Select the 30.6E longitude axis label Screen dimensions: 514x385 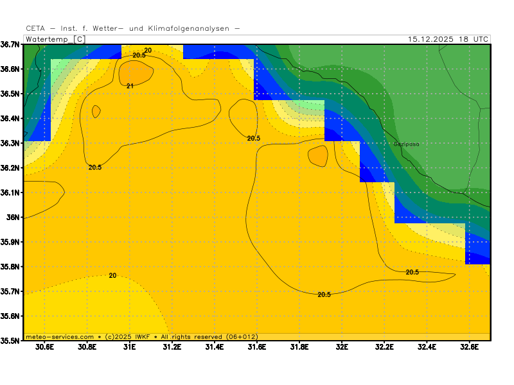[x=44, y=347]
